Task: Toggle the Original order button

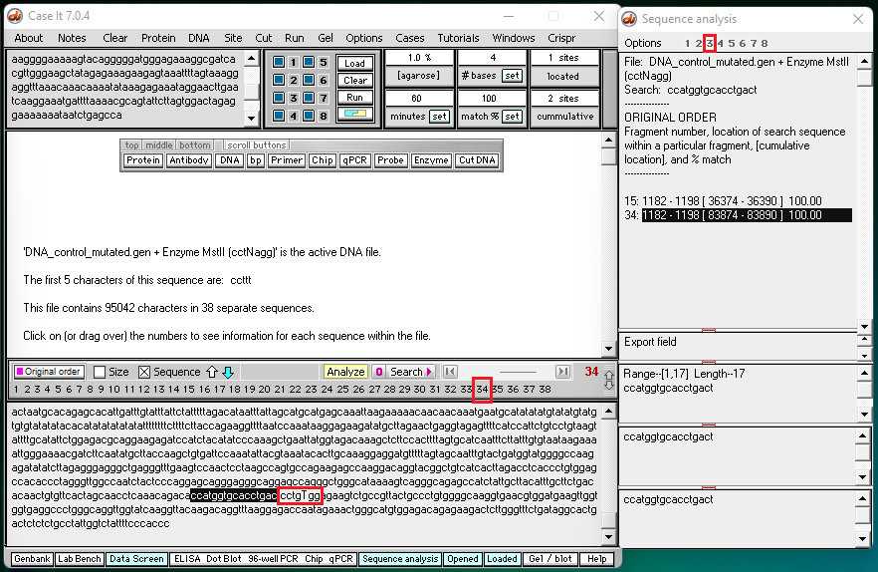Action: point(49,372)
